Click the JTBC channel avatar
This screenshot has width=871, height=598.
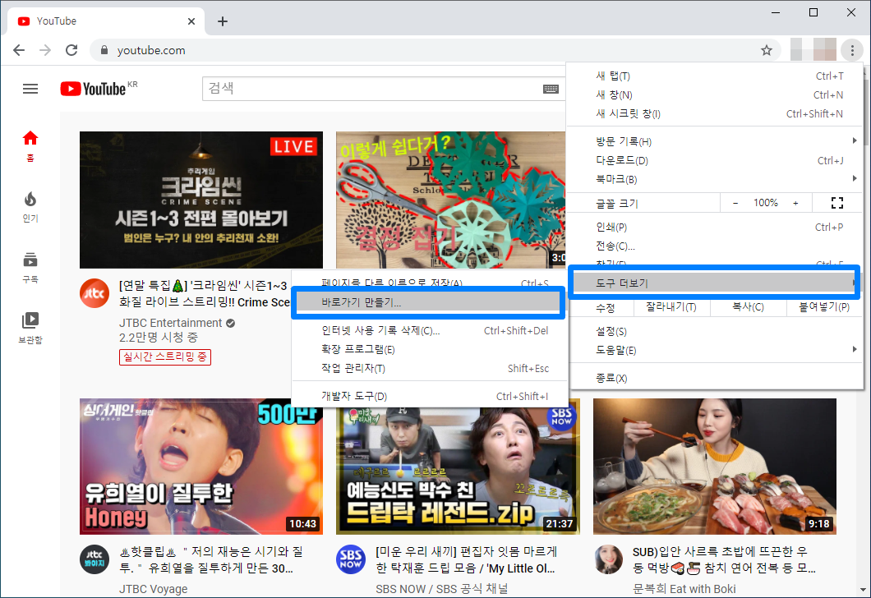coord(94,293)
